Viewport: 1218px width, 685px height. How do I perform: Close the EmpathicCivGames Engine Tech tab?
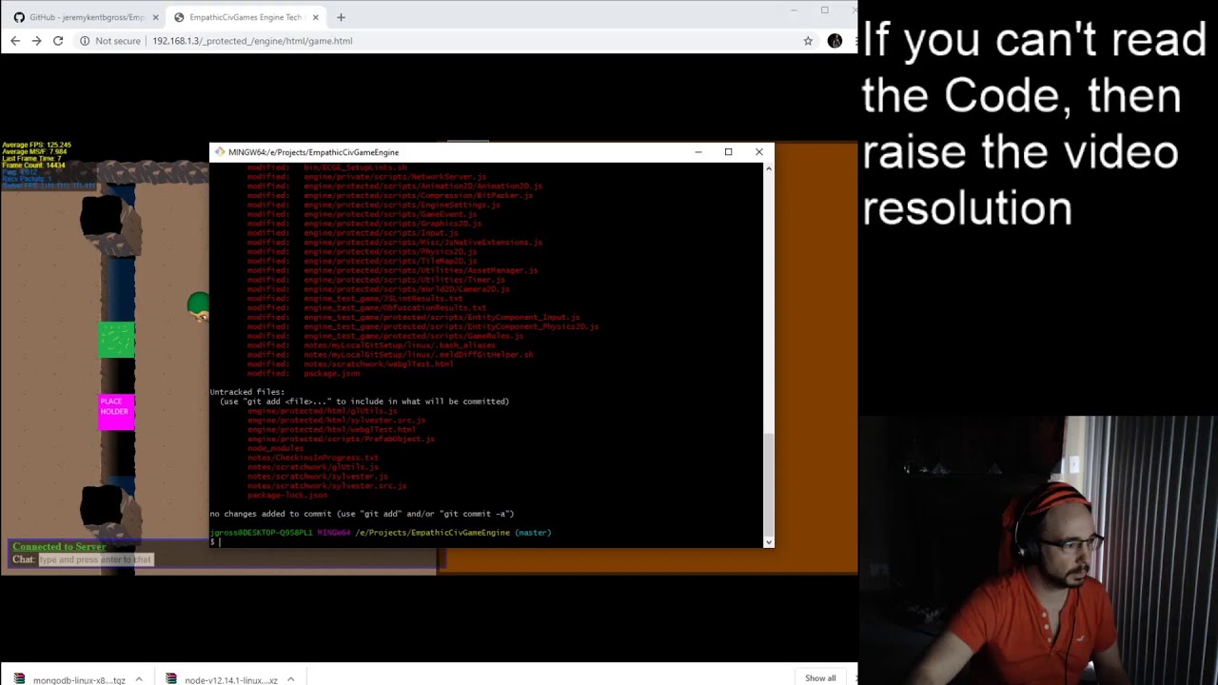pos(315,17)
